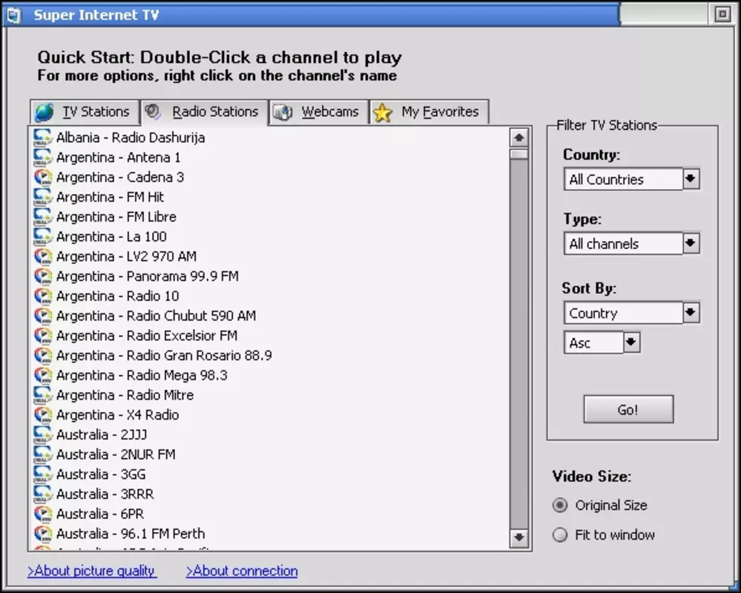Click the icon beside Argentina - La 100

[42, 236]
